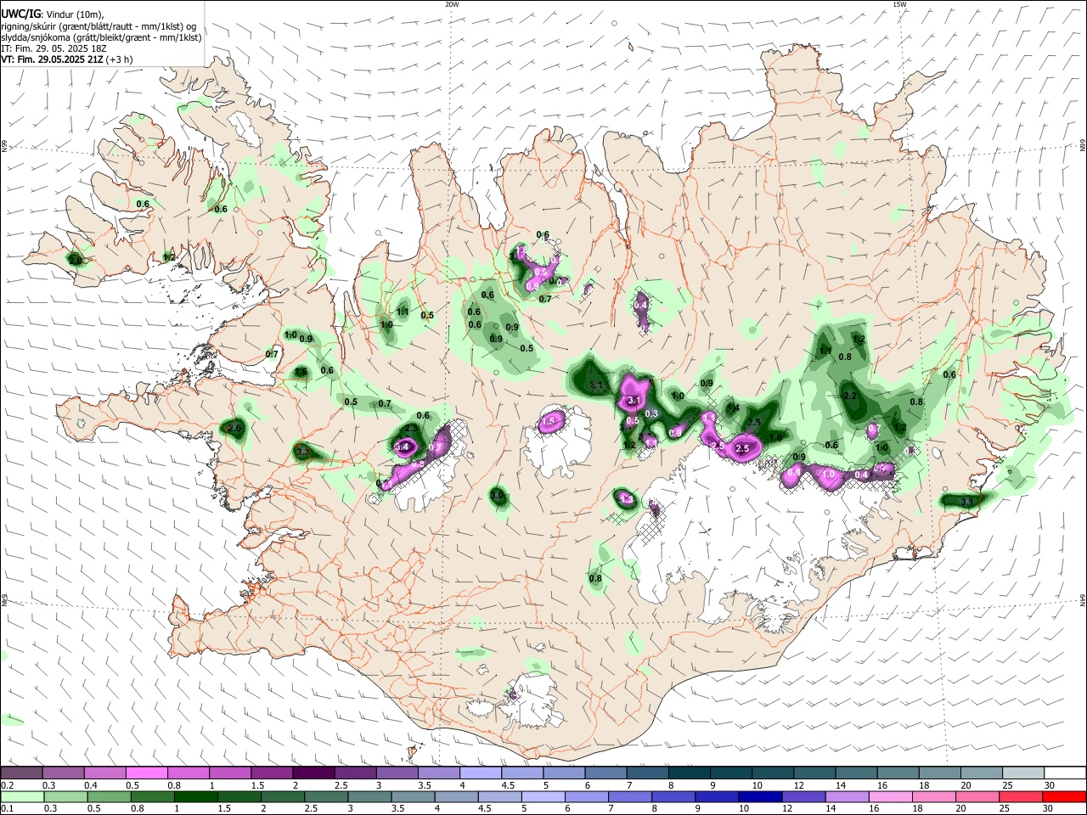Pick the medium green 0.5 rain legend swatch

click(109, 796)
